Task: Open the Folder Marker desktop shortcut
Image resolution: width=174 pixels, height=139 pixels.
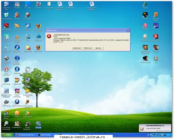Action: tap(28, 114)
